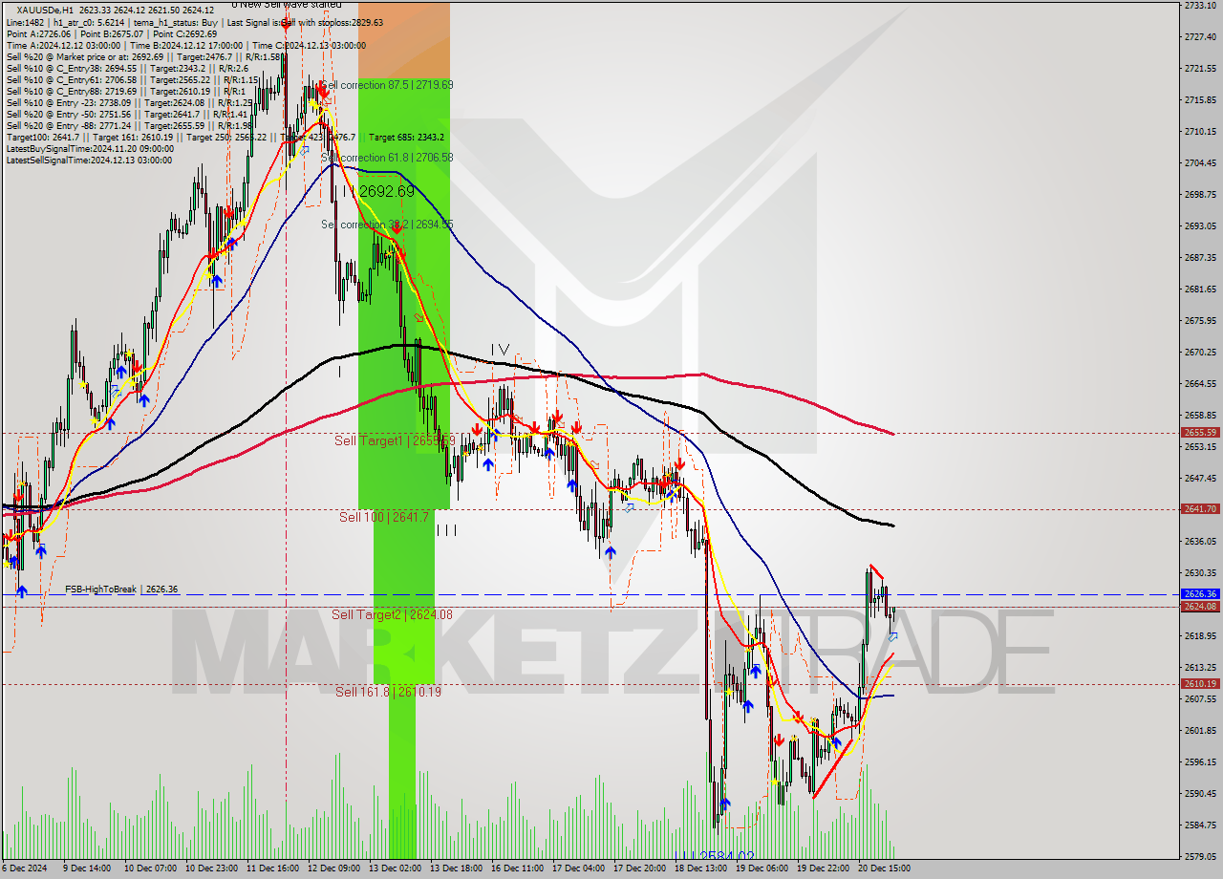1223x879 pixels.
Task: Click the '19 Dec 22:00' time axis label
Action: tap(823, 868)
